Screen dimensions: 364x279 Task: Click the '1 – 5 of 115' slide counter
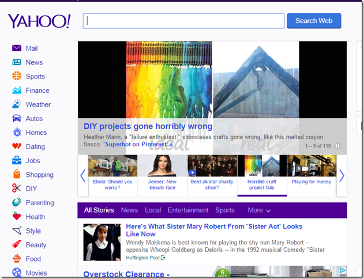pyautogui.click(x=318, y=146)
